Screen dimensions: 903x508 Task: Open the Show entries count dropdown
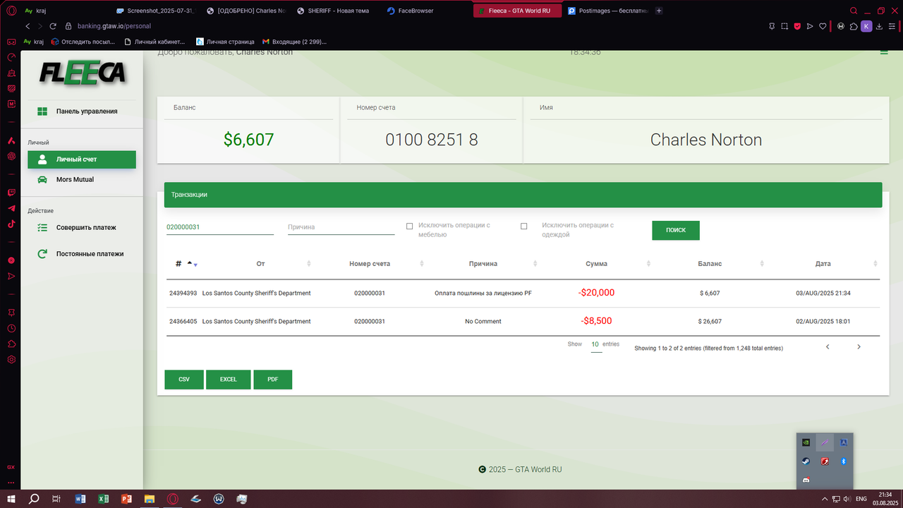click(595, 345)
